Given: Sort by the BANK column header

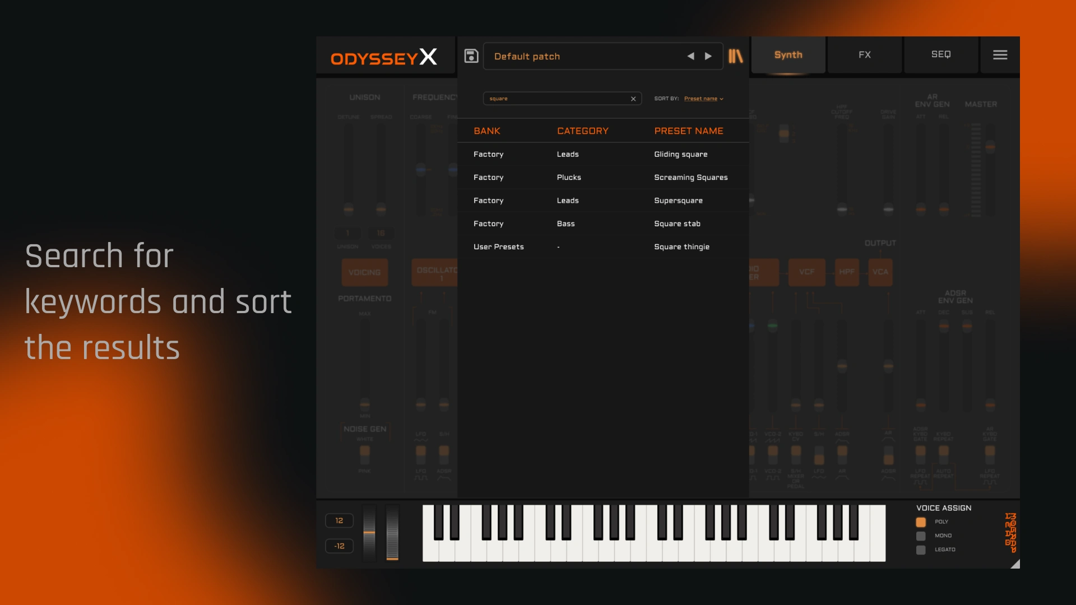Looking at the screenshot, I should (486, 131).
